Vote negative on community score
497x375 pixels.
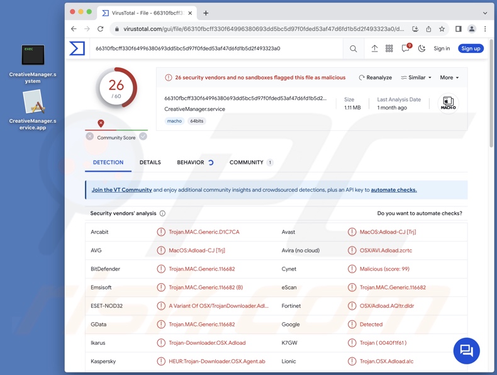click(90, 137)
